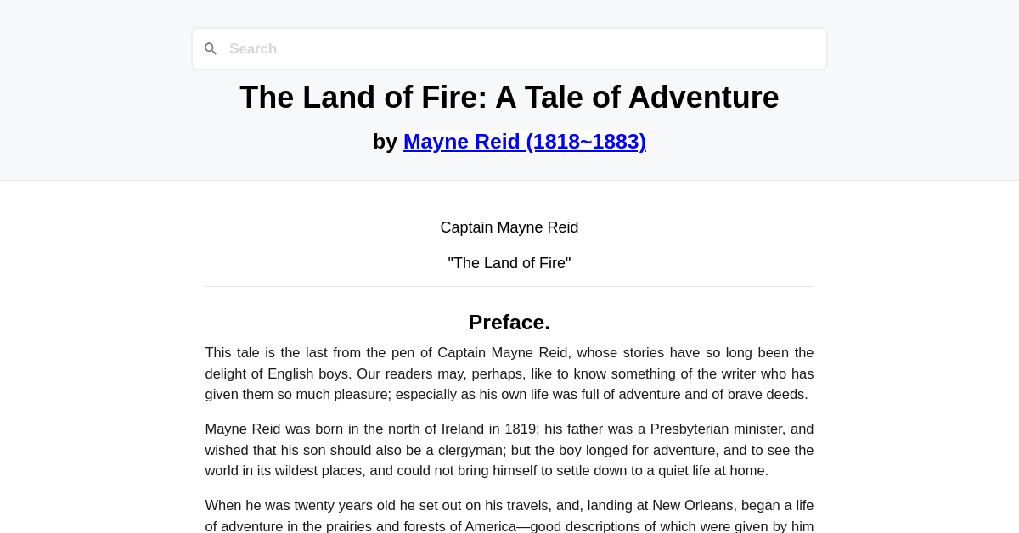Click inside the Search input field
This screenshot has width=1019, height=533.
pyautogui.click(x=509, y=48)
